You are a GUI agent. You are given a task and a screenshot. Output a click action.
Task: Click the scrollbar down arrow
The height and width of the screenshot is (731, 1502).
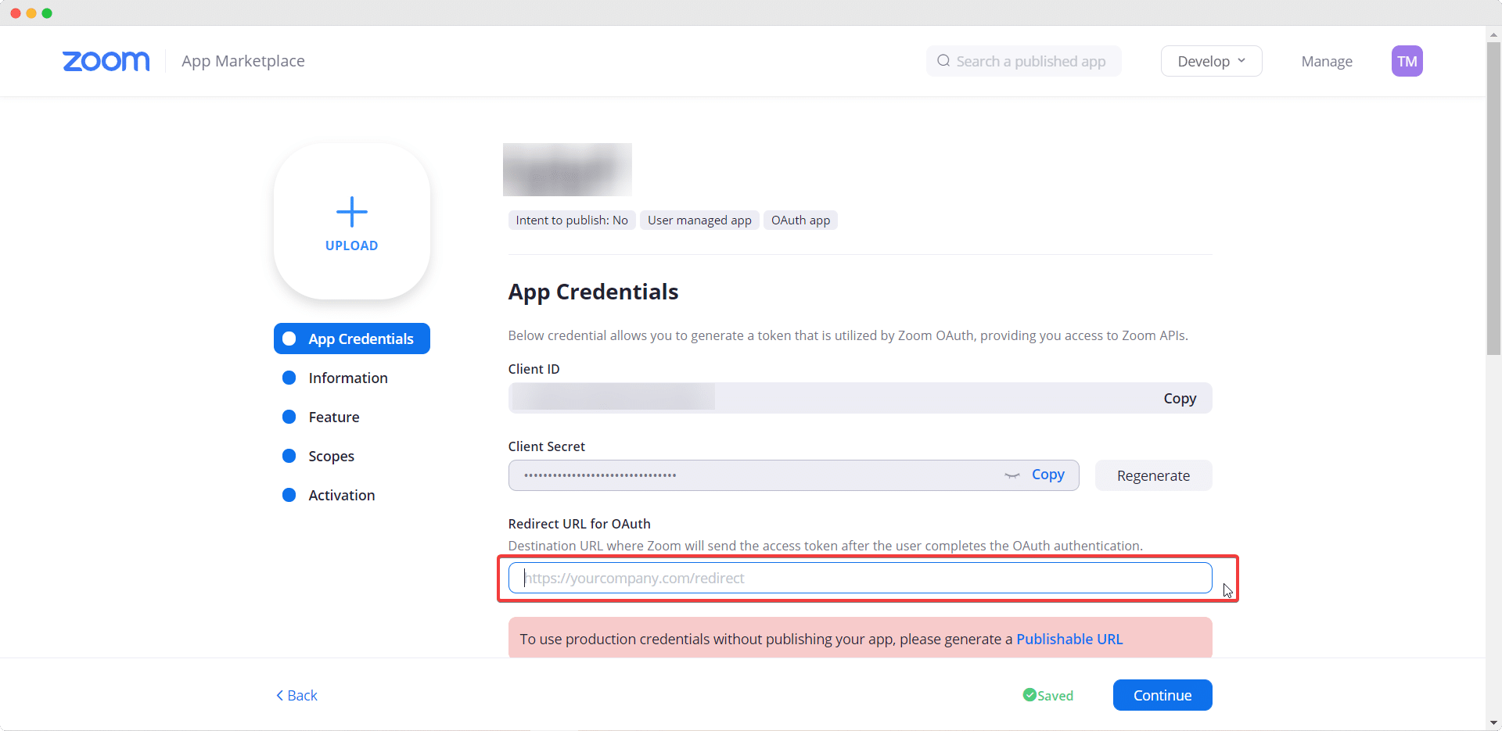(x=1493, y=723)
